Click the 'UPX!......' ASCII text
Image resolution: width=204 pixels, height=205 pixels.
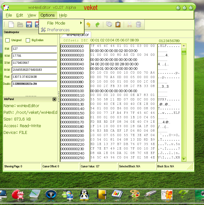coord(169,99)
